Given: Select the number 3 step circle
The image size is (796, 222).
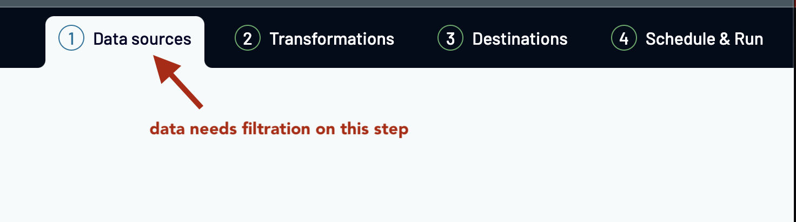Looking at the screenshot, I should click(x=450, y=39).
